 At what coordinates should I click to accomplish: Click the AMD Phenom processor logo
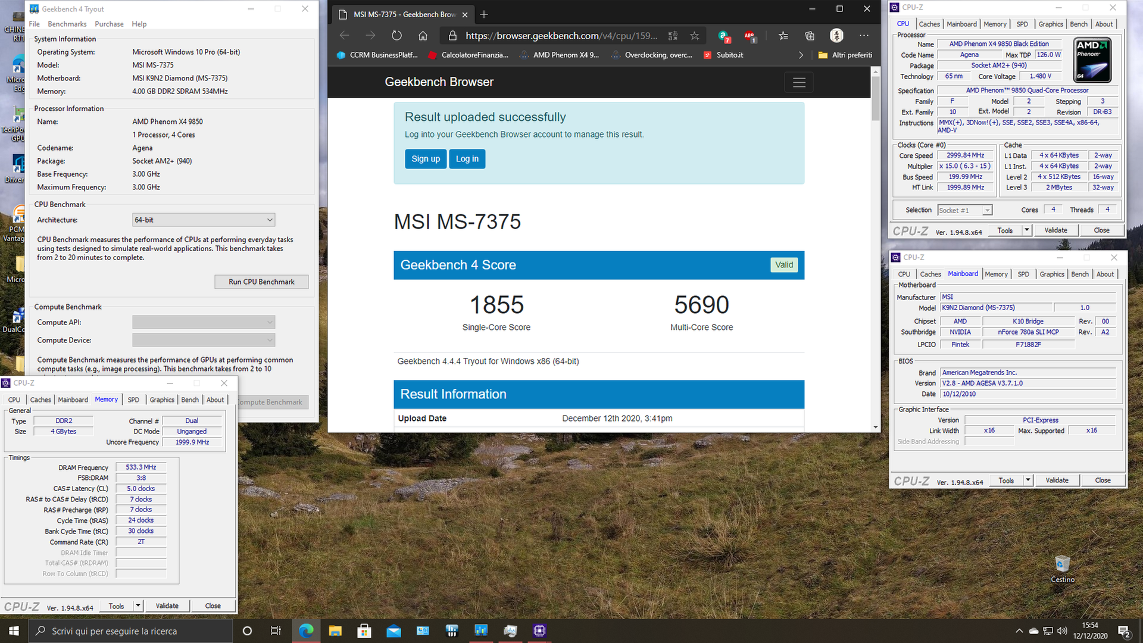tap(1093, 60)
